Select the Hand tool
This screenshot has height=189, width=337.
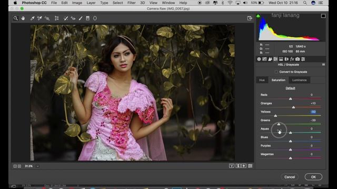23,18
